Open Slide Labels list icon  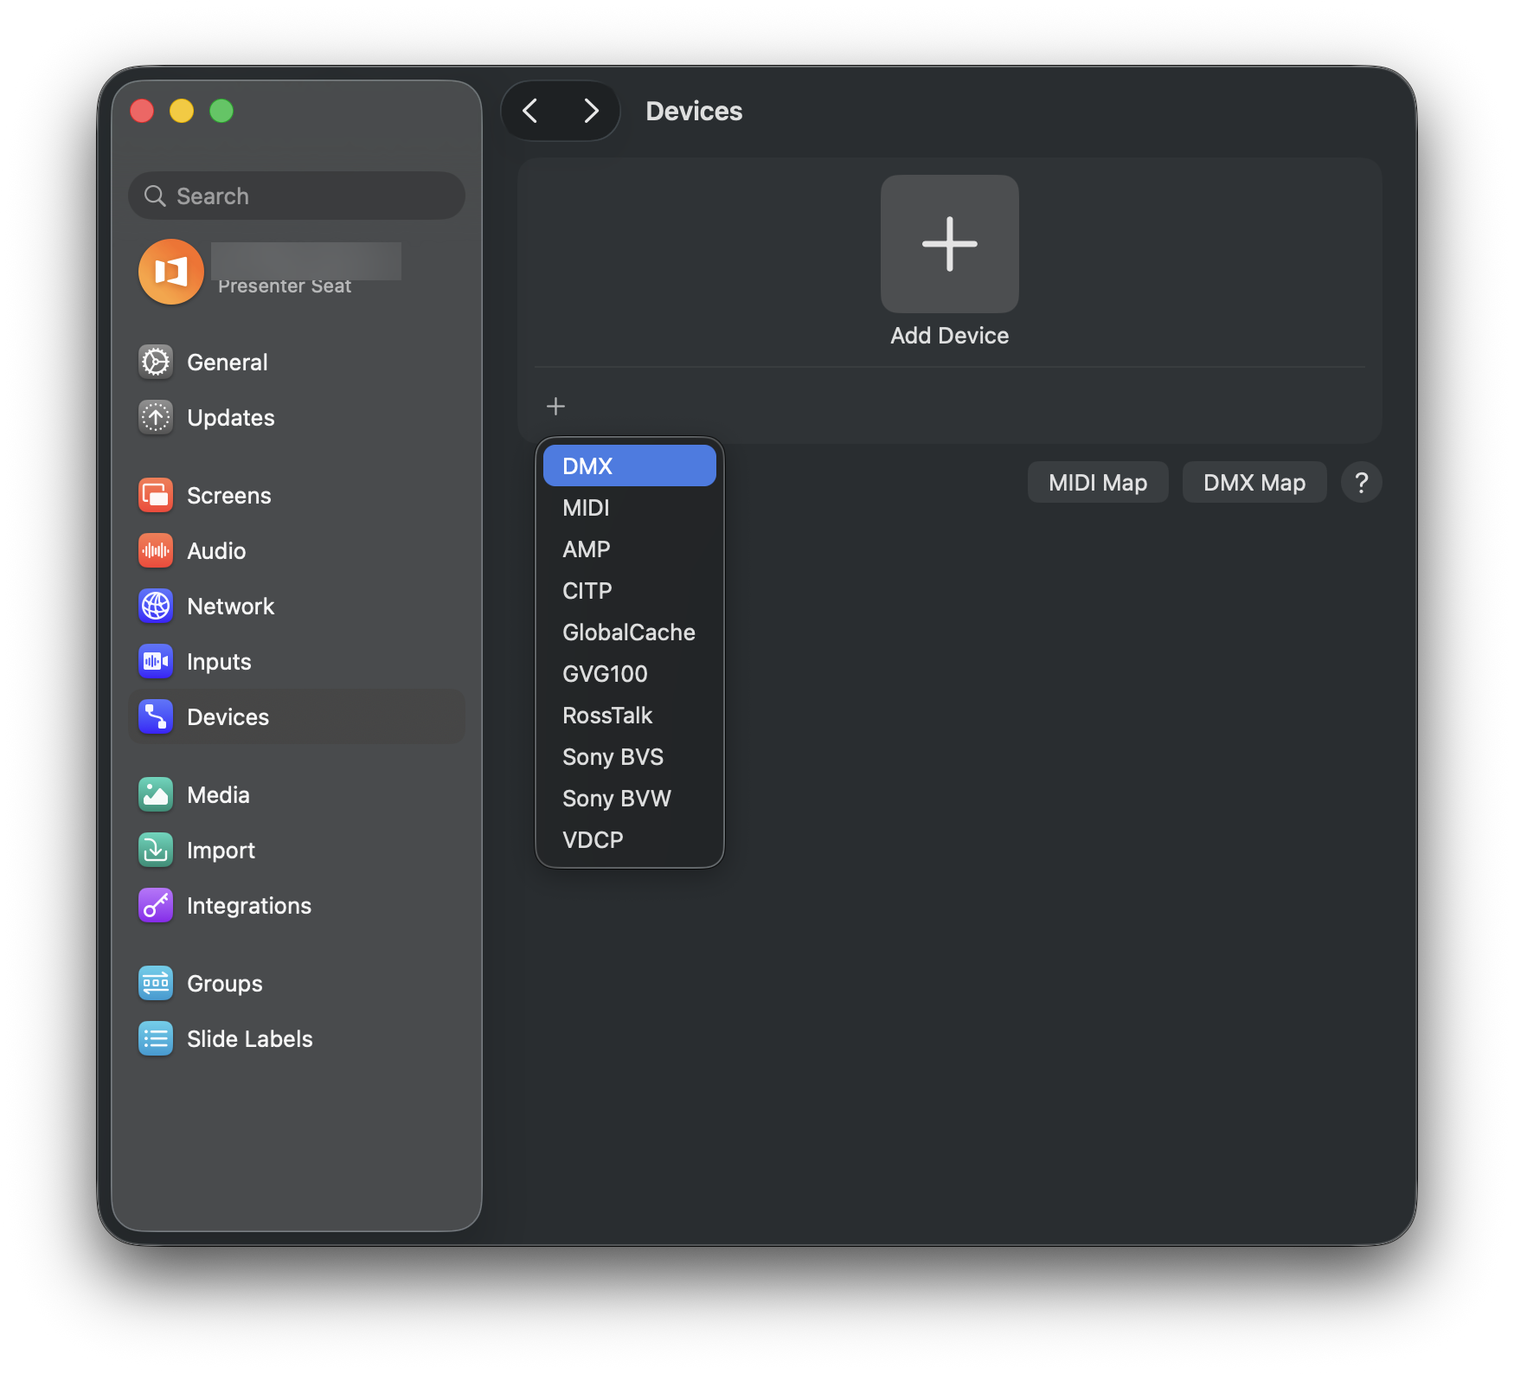click(156, 1038)
